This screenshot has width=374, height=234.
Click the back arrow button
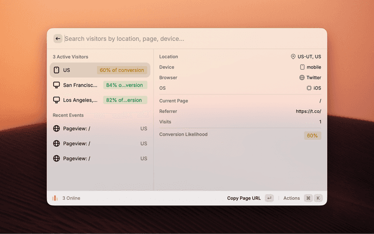pyautogui.click(x=57, y=39)
